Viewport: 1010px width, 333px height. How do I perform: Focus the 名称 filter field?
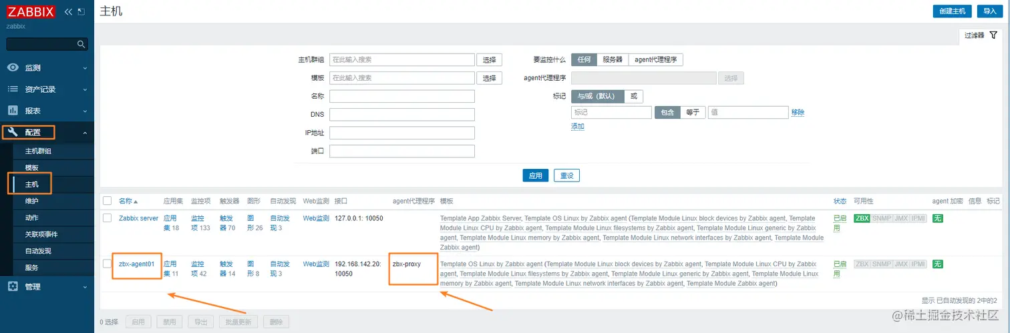(402, 96)
